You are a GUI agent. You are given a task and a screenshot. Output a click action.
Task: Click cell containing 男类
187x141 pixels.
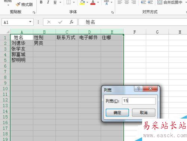[x=45, y=43]
